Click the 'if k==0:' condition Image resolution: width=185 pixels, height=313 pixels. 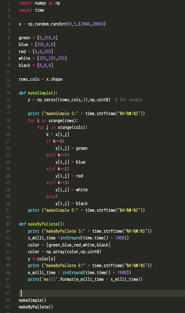(x=55, y=141)
